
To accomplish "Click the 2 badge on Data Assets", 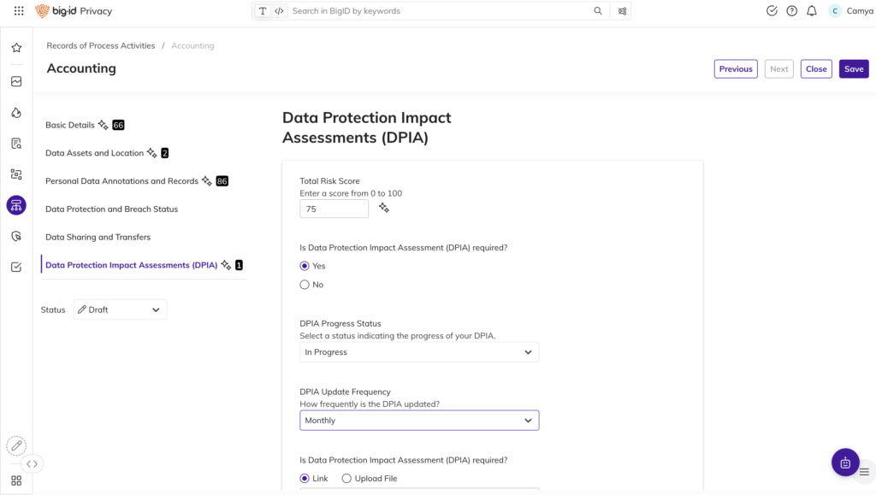I will [165, 153].
